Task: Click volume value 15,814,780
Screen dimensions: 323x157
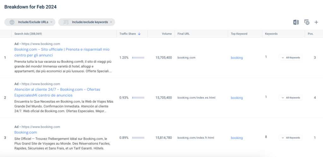Action: pos(164,138)
